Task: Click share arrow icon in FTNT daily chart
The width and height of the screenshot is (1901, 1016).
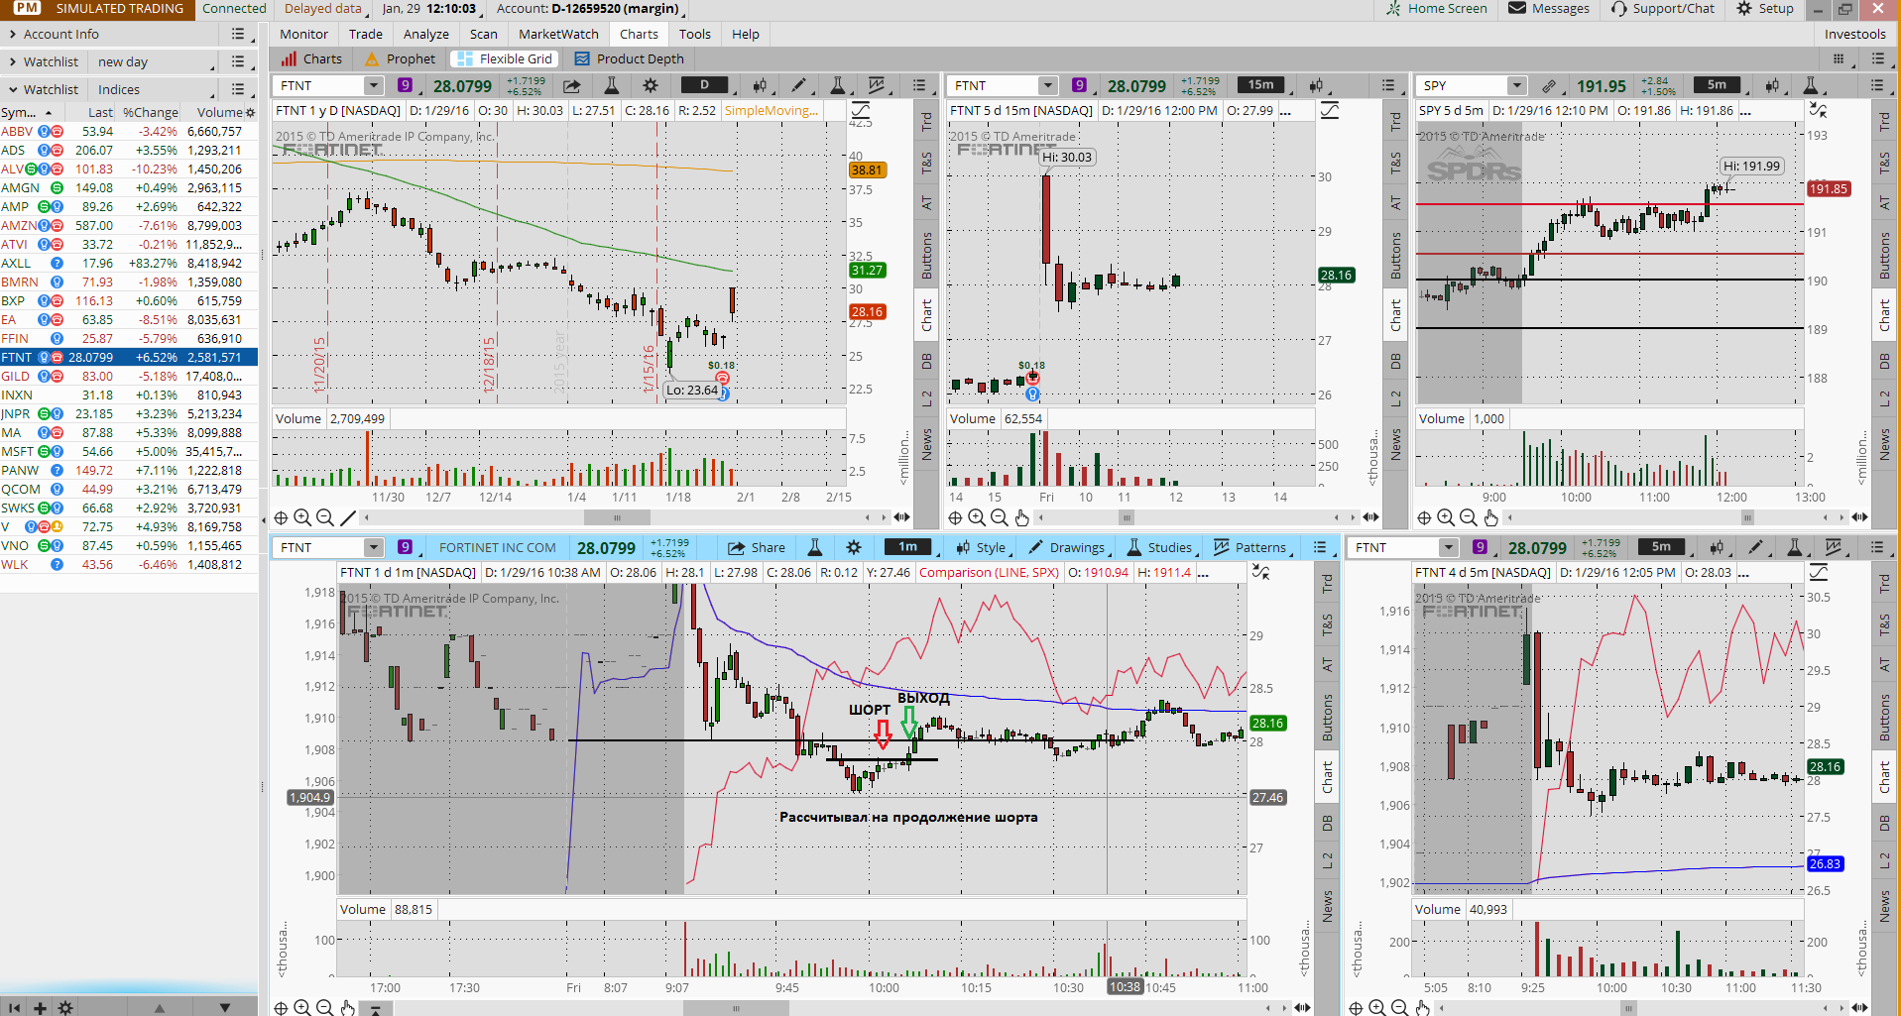Action: click(x=572, y=85)
